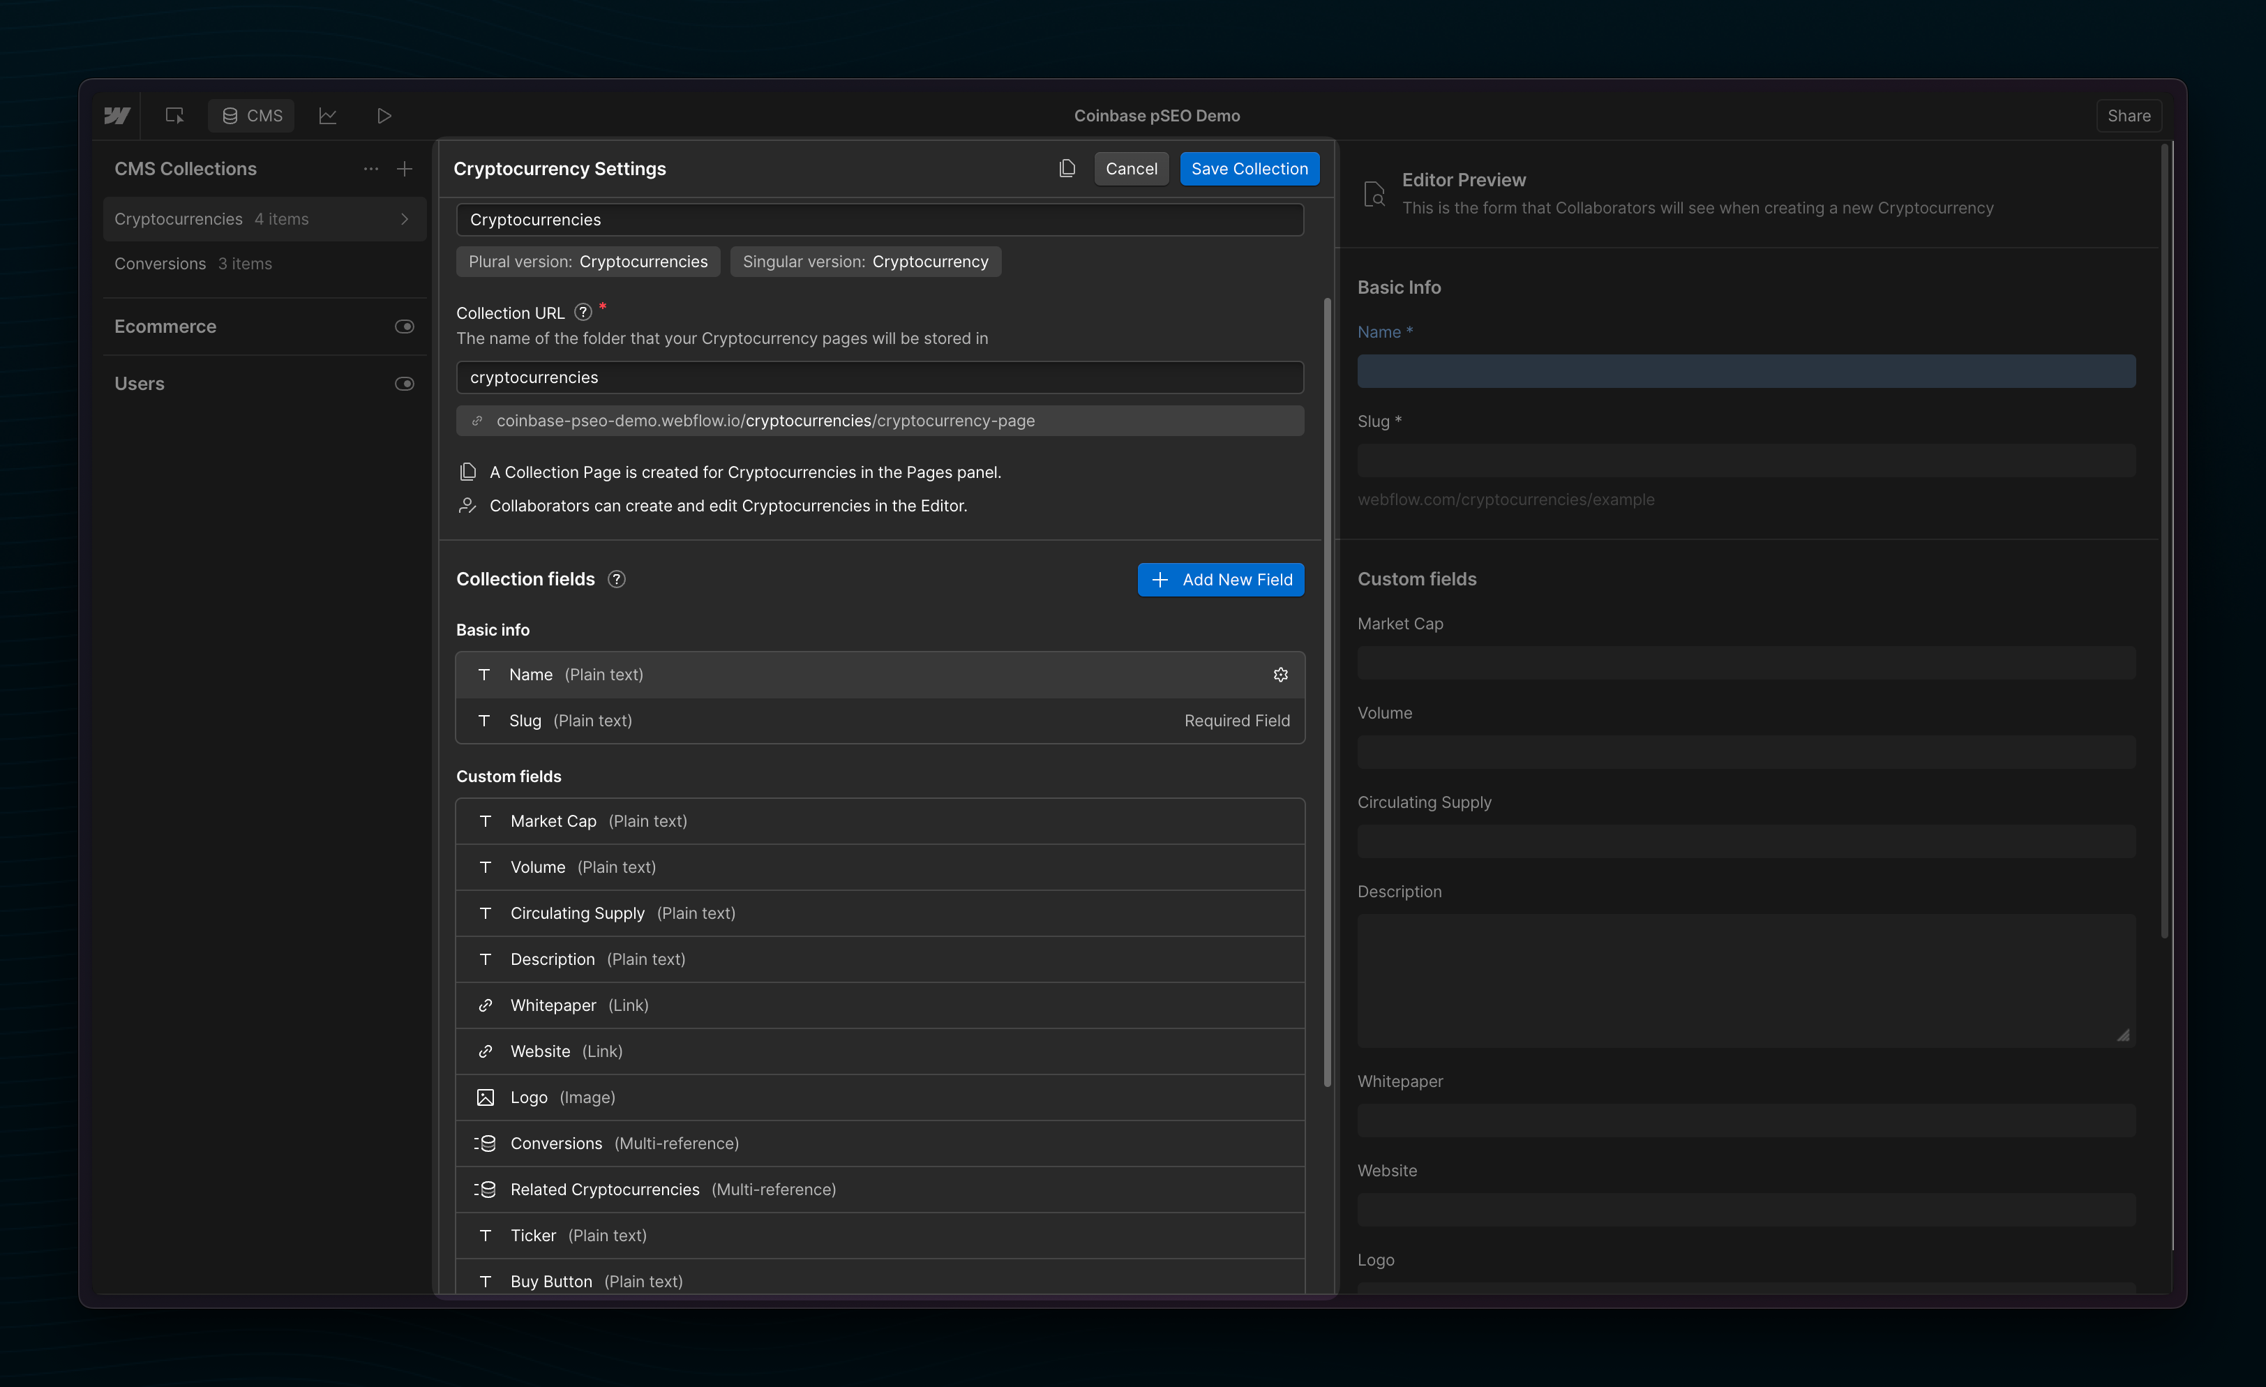This screenshot has width=2266, height=1387.
Task: Click the Multi-reference icon on Conversions field
Action: coord(484,1143)
